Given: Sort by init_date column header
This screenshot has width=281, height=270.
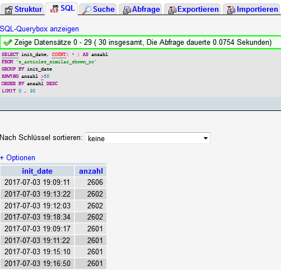Looking at the screenshot, I should point(37,171).
